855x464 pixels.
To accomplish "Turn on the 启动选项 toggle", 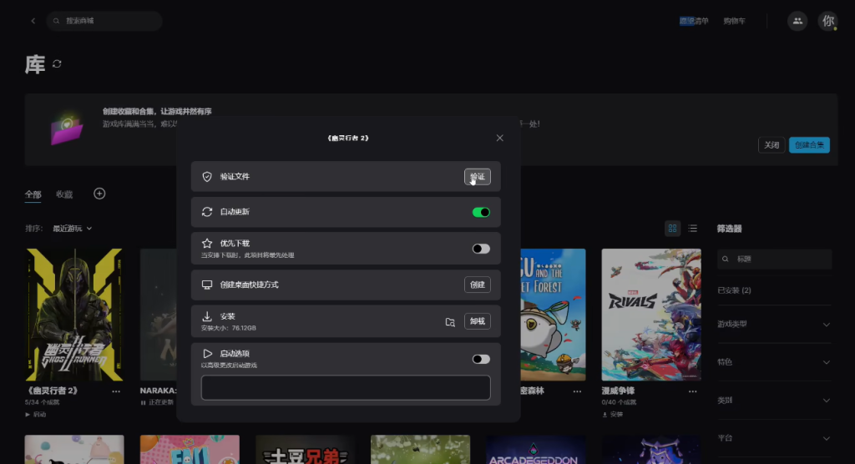I will 481,359.
